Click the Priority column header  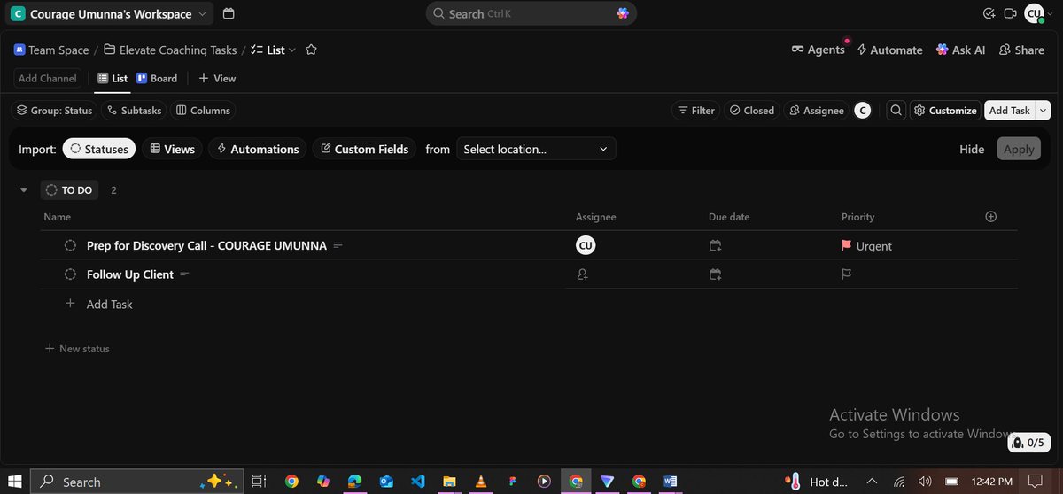tap(857, 216)
